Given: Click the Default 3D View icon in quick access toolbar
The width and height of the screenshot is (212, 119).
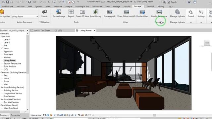Looking at the screenshot, I should (x=54, y=2).
